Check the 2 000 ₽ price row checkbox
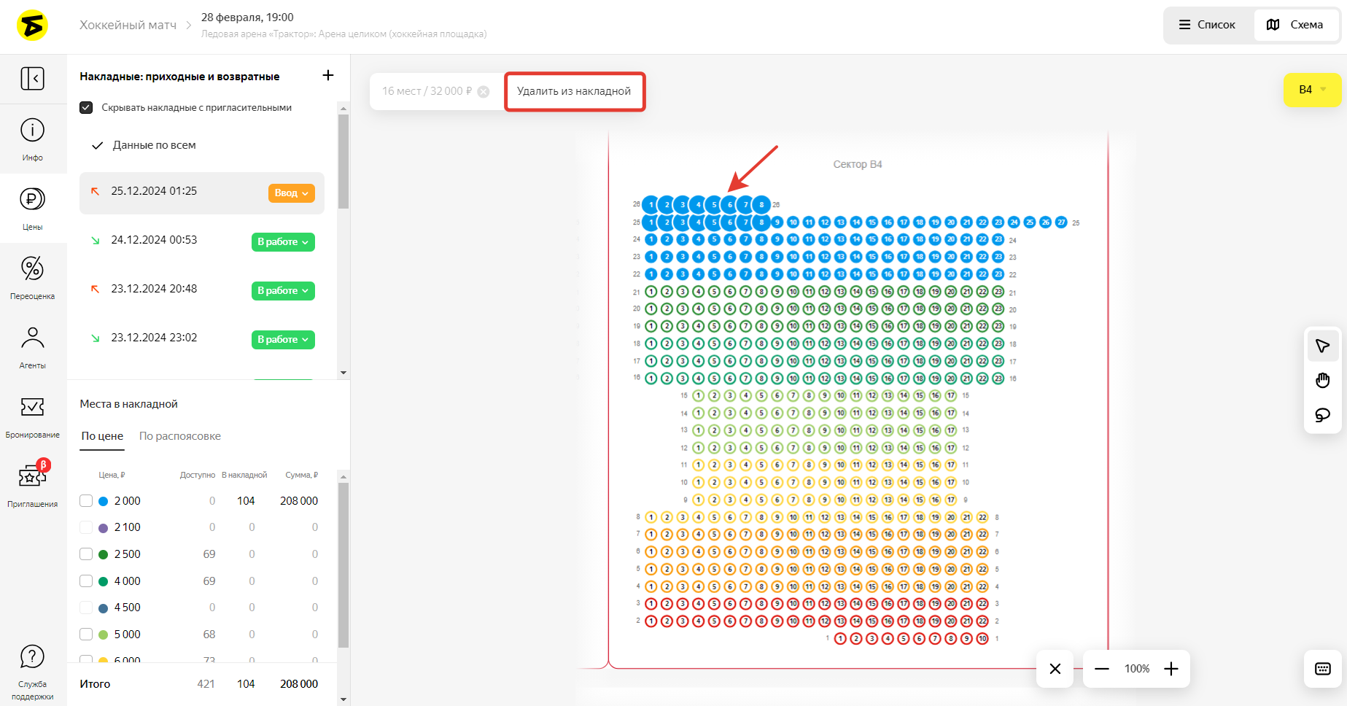Image resolution: width=1347 pixels, height=706 pixels. [86, 501]
